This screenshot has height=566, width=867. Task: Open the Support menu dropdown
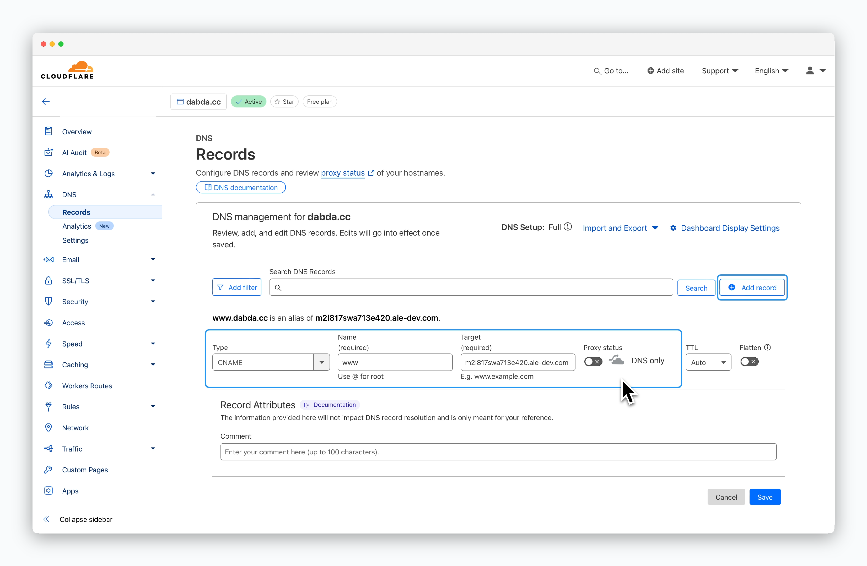[720, 70]
